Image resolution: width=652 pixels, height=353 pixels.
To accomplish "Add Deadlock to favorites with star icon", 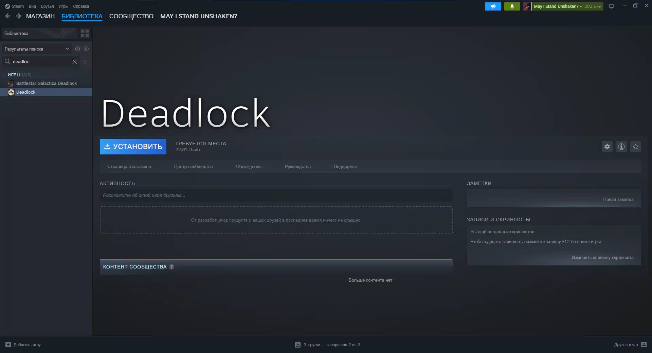I will pyautogui.click(x=635, y=147).
